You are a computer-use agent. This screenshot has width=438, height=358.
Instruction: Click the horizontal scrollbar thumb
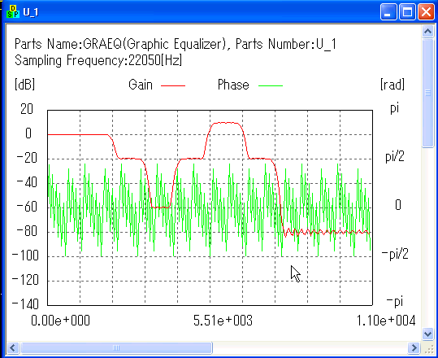coord(116,348)
